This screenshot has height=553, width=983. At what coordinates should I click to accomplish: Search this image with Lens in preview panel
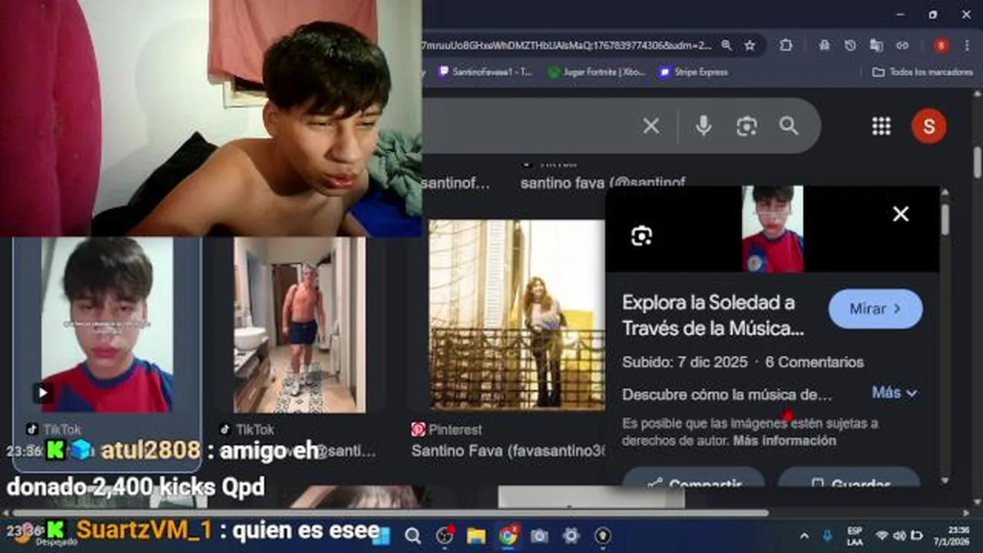[641, 236]
